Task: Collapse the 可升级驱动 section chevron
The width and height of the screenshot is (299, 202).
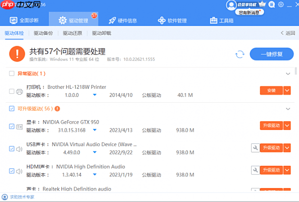Action: tap(288, 109)
